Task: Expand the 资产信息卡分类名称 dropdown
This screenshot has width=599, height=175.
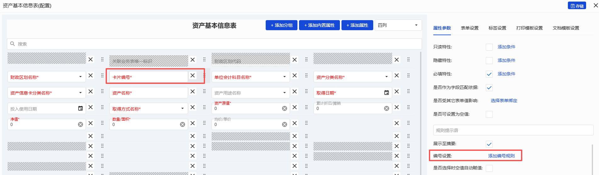Action: [80, 93]
